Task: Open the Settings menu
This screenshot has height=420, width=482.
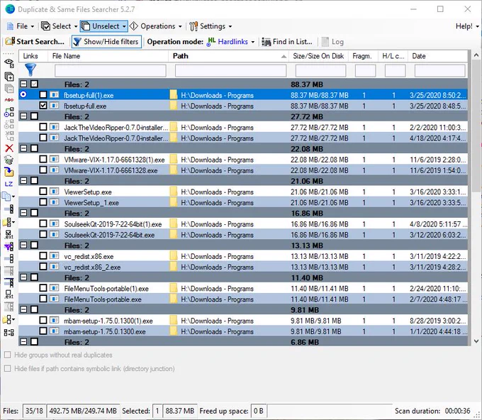Action: pyautogui.click(x=211, y=26)
